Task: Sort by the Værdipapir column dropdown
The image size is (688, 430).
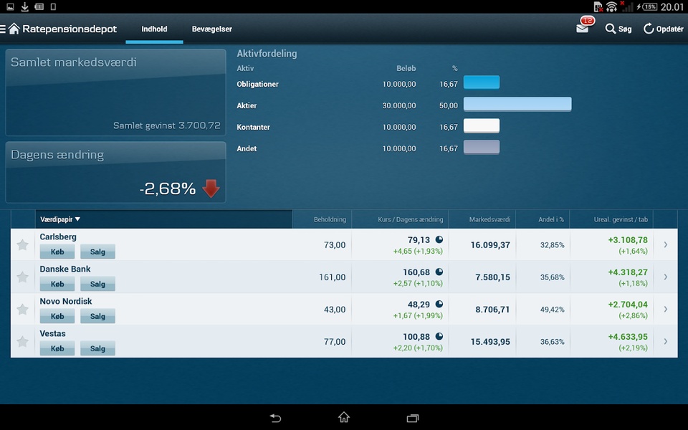Action: click(163, 219)
